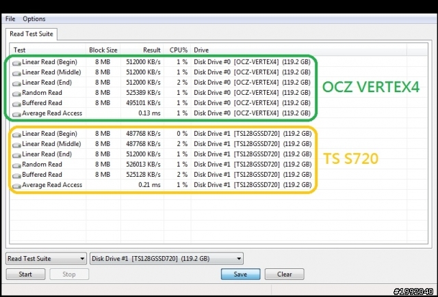Select 'Linear Read (End)' text in TS128GSSD720 row

coord(47,154)
